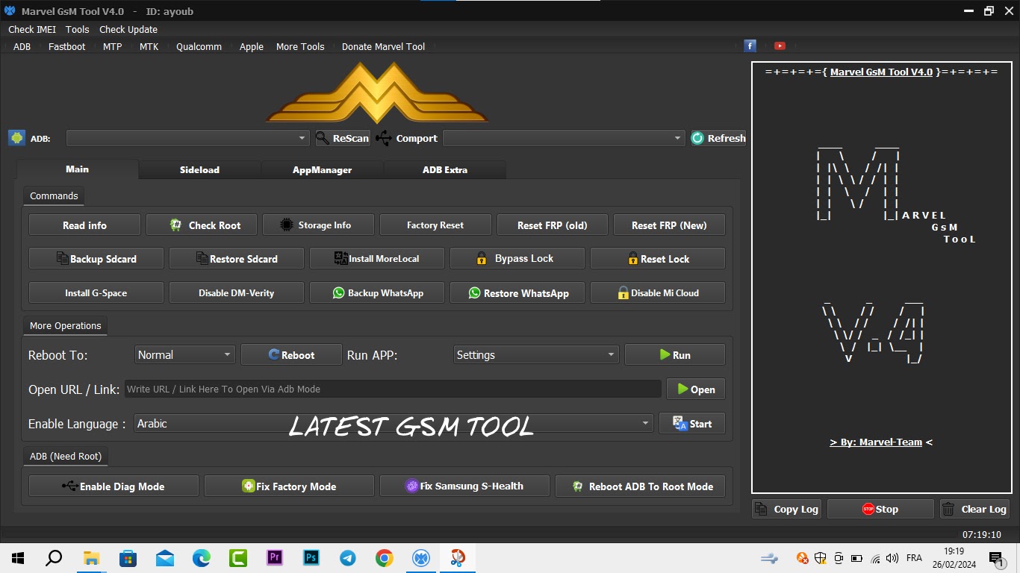
Task: Select the Apple section
Action: (x=252, y=46)
